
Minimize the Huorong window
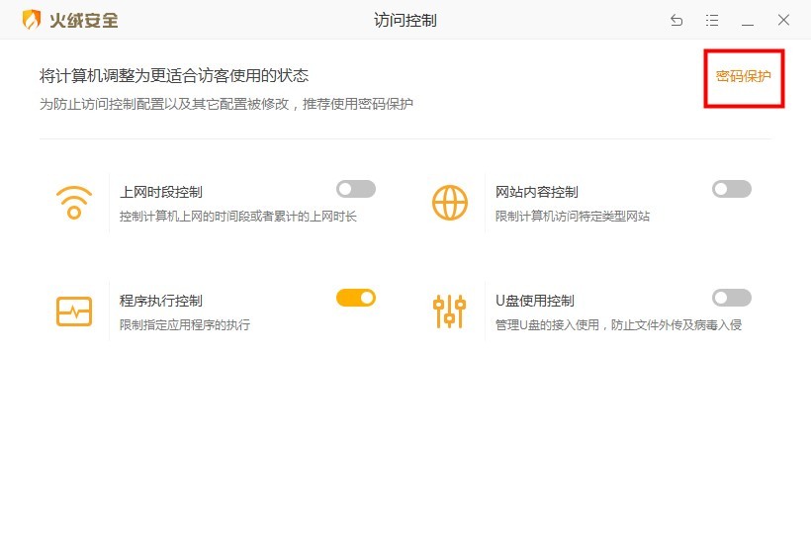(x=748, y=20)
